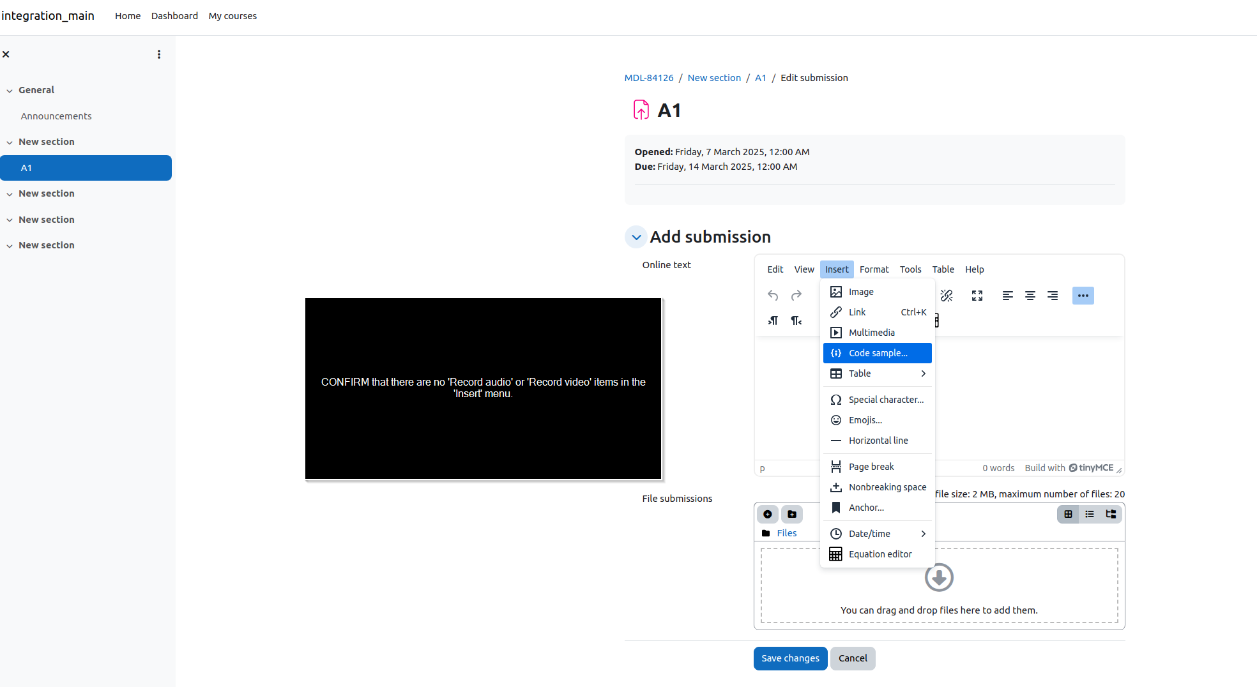1257x687 pixels.
Task: Click the add file icon in File submissions
Action: (768, 514)
